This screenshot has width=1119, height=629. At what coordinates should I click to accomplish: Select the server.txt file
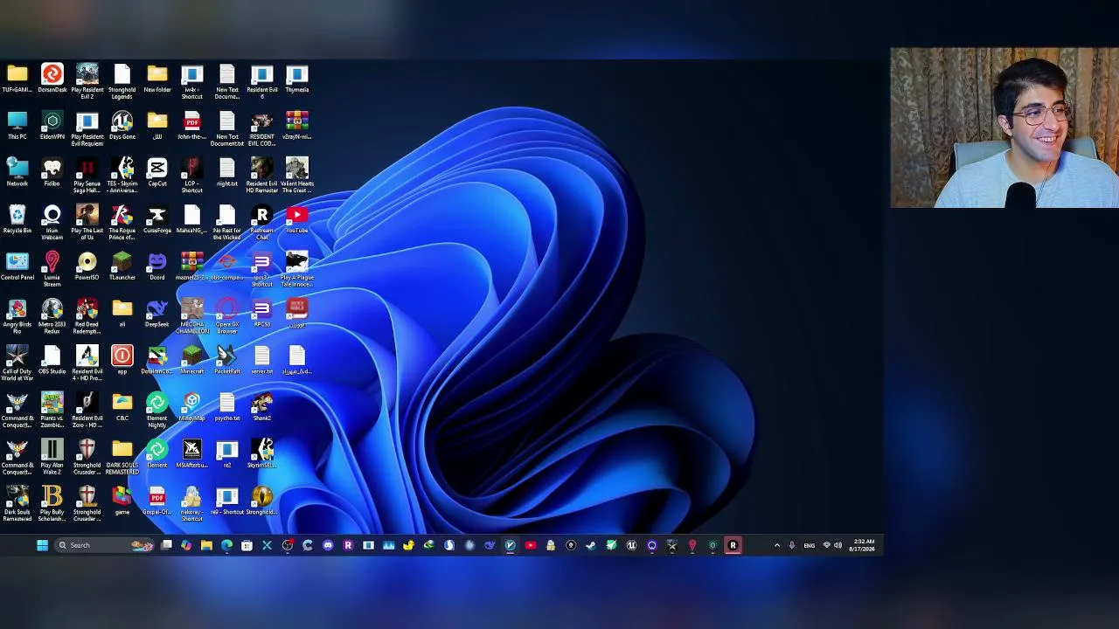(262, 361)
